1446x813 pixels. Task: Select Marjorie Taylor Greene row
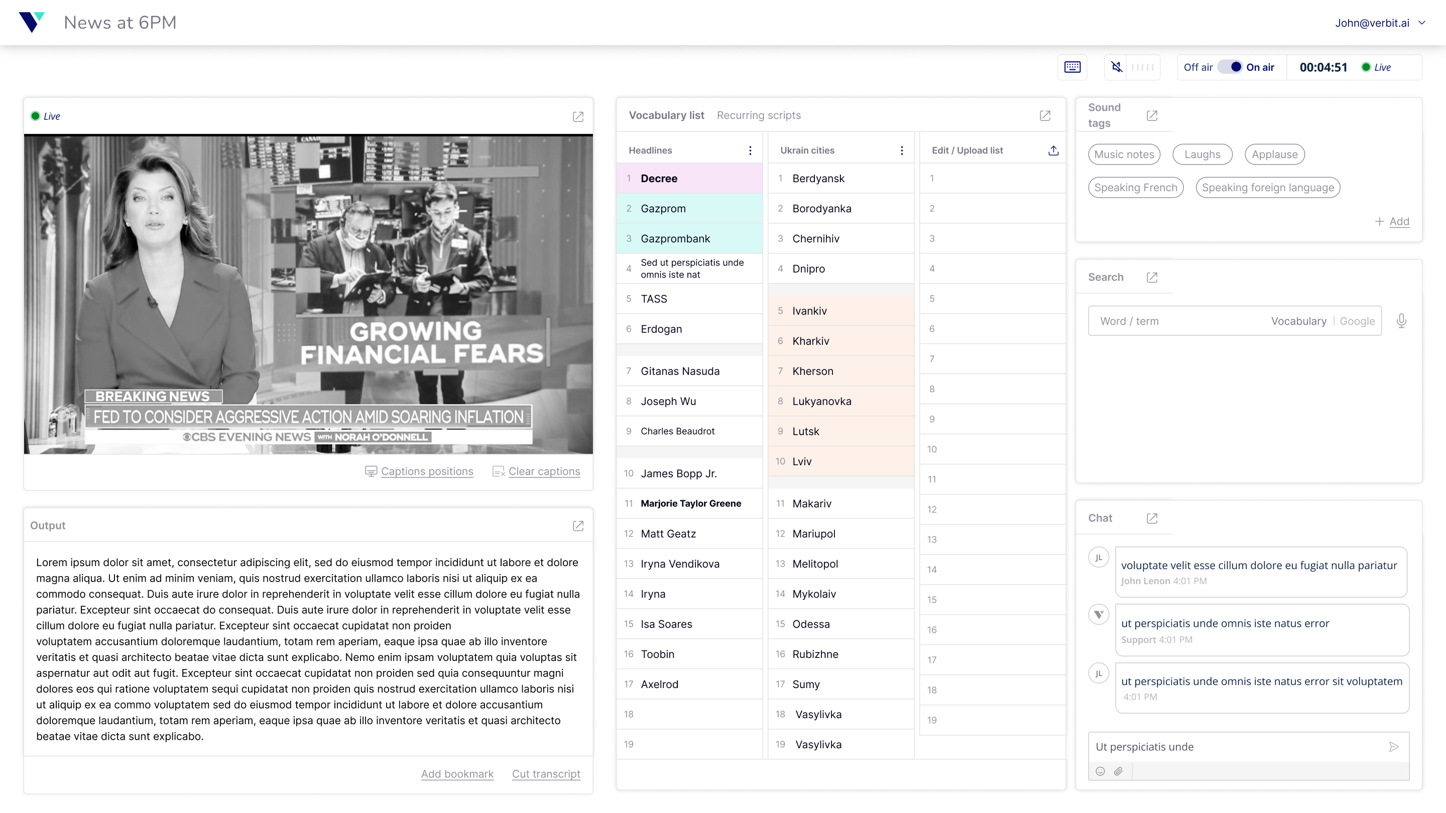[689, 503]
